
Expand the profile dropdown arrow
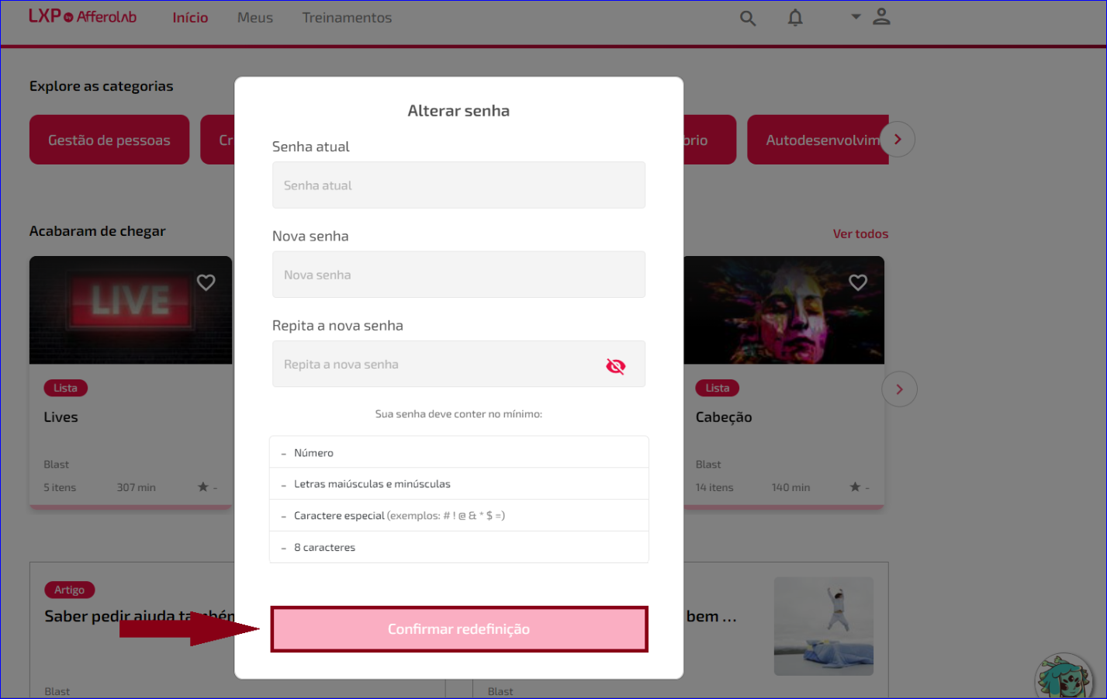tap(856, 16)
